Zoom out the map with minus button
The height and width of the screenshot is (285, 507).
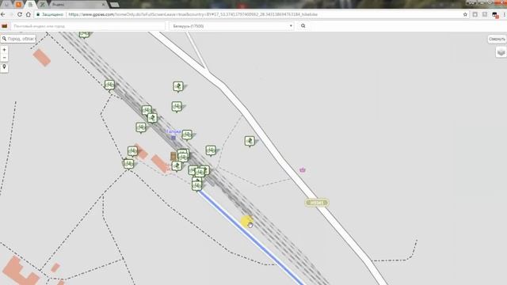pyautogui.click(x=4, y=58)
